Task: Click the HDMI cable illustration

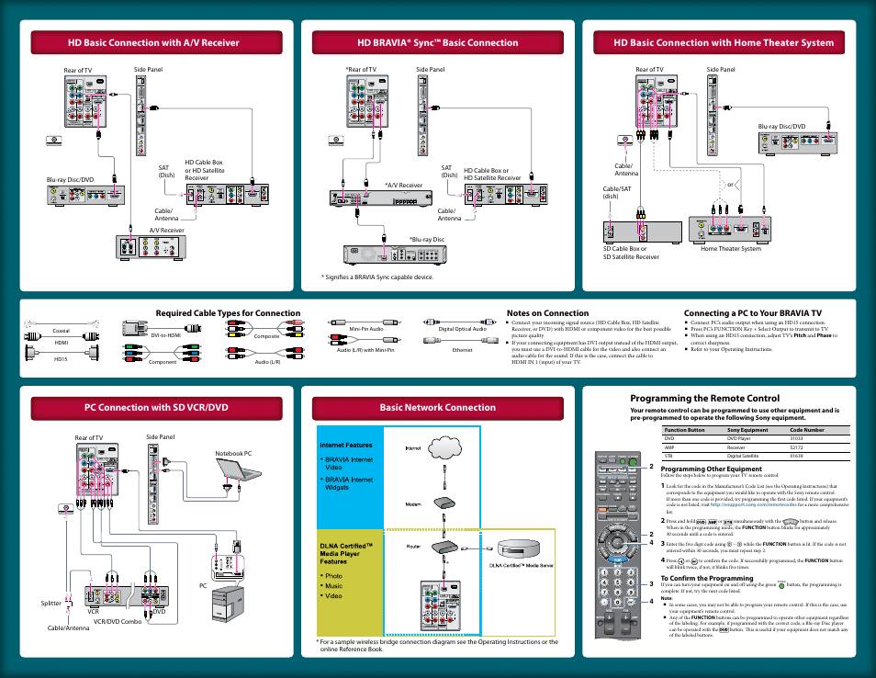Action: [x=62, y=336]
